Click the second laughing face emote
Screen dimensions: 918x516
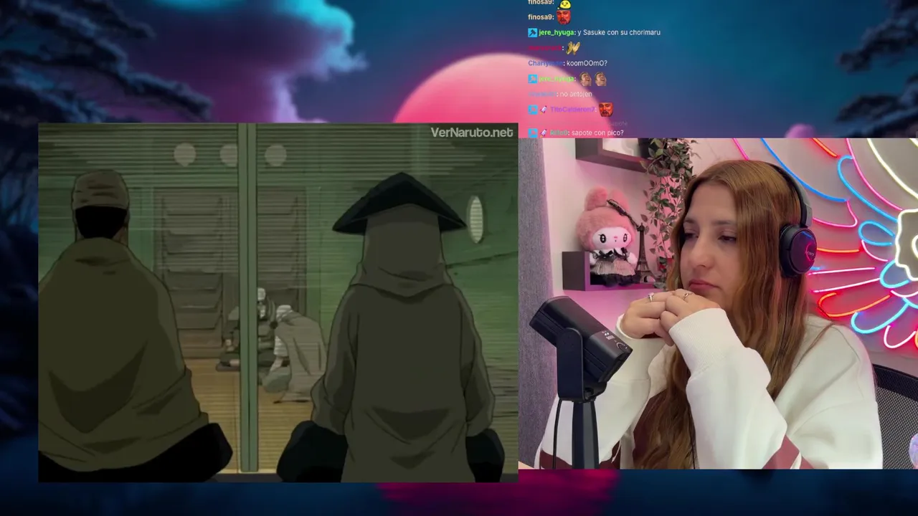click(600, 79)
